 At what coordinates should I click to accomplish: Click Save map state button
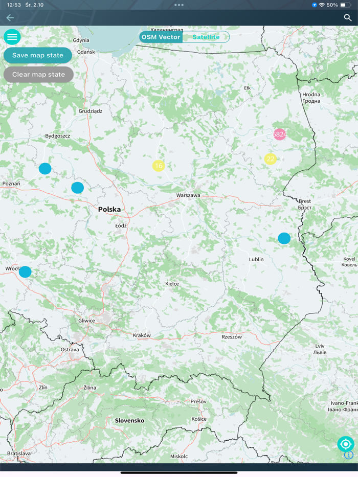pyautogui.click(x=38, y=55)
